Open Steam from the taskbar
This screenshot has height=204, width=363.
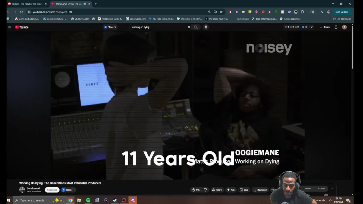[115, 200]
